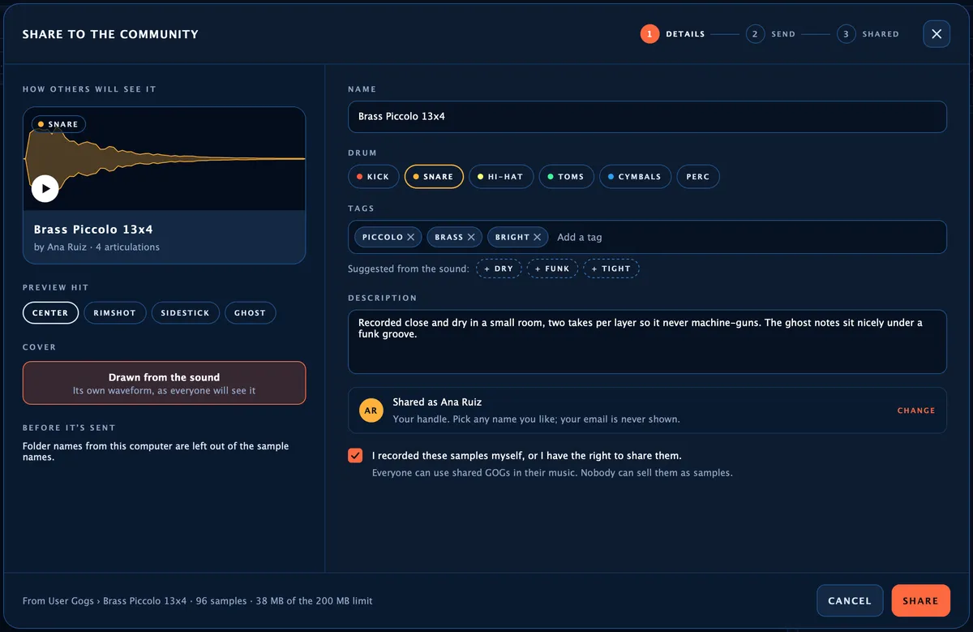
Task: Click the "Shared as Ana Ruiz" text
Action: (x=438, y=402)
